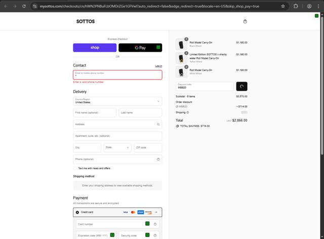The width and height of the screenshot is (324, 239).
Task: Click the American Express logo
Action: click(x=141, y=212)
